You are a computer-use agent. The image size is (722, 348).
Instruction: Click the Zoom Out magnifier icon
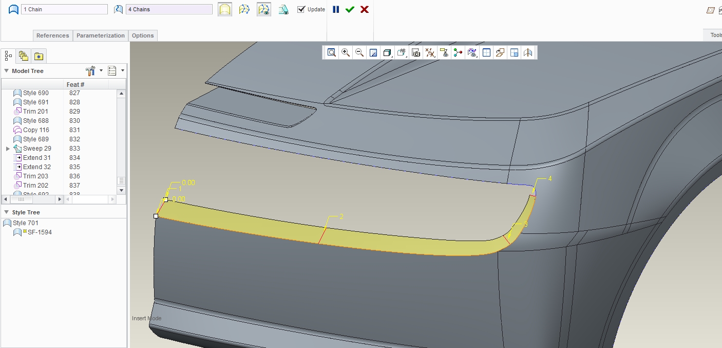point(359,52)
